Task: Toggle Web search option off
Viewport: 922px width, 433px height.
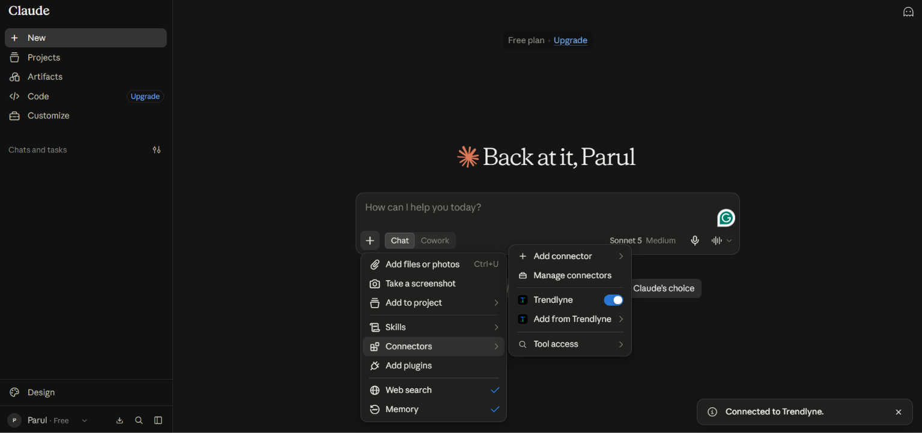Action: [434, 390]
